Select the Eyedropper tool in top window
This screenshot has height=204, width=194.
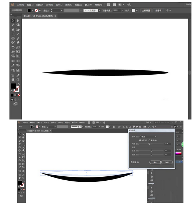13,65
